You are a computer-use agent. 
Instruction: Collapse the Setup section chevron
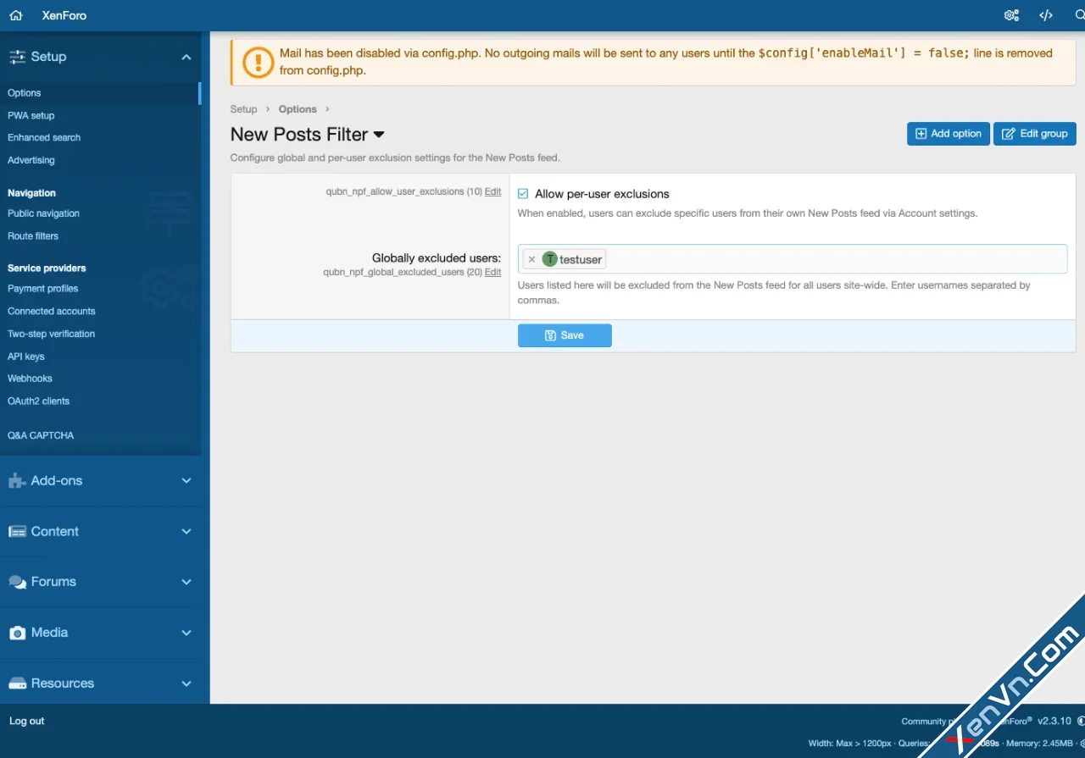point(186,56)
